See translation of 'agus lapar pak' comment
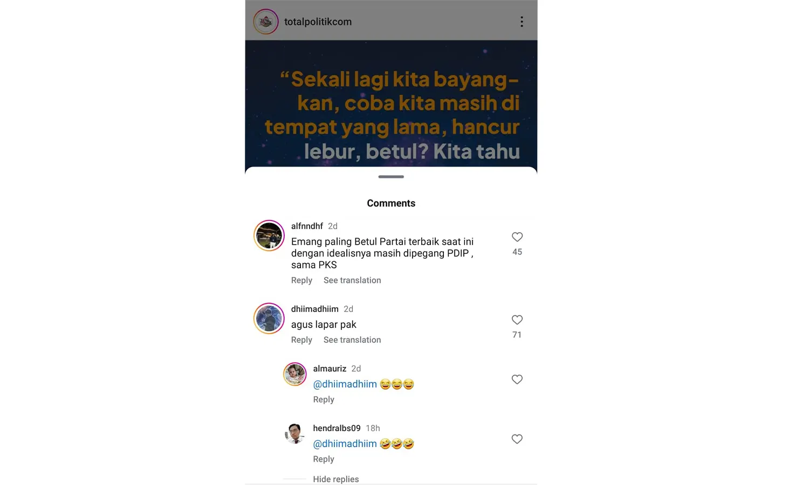Screen dimensions: 809x485 click(352, 340)
